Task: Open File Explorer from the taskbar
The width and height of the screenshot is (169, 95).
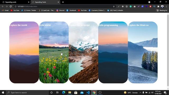Action: 70,93
